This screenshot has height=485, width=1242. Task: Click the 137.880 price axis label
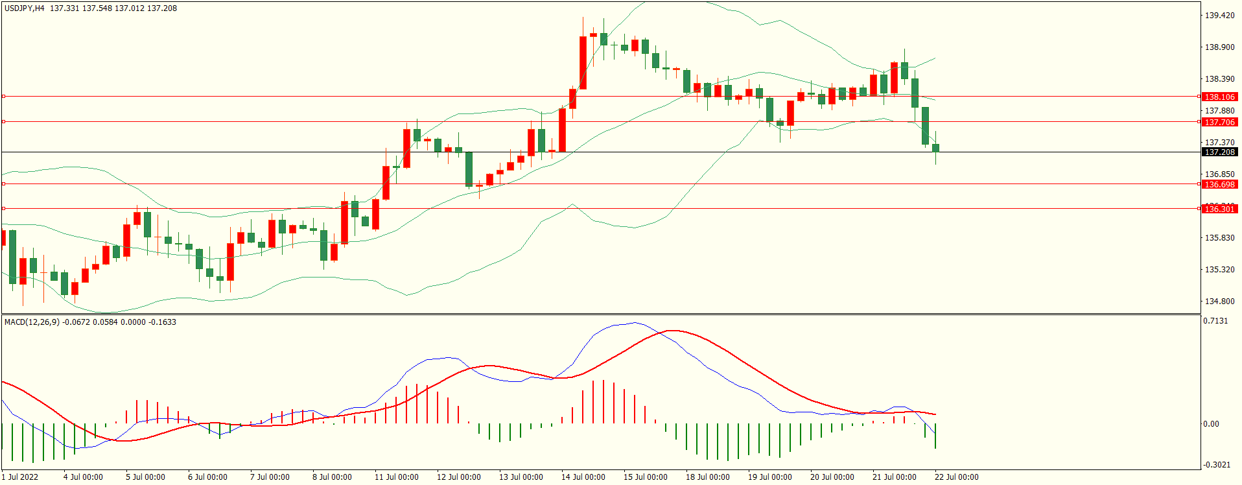1219,111
